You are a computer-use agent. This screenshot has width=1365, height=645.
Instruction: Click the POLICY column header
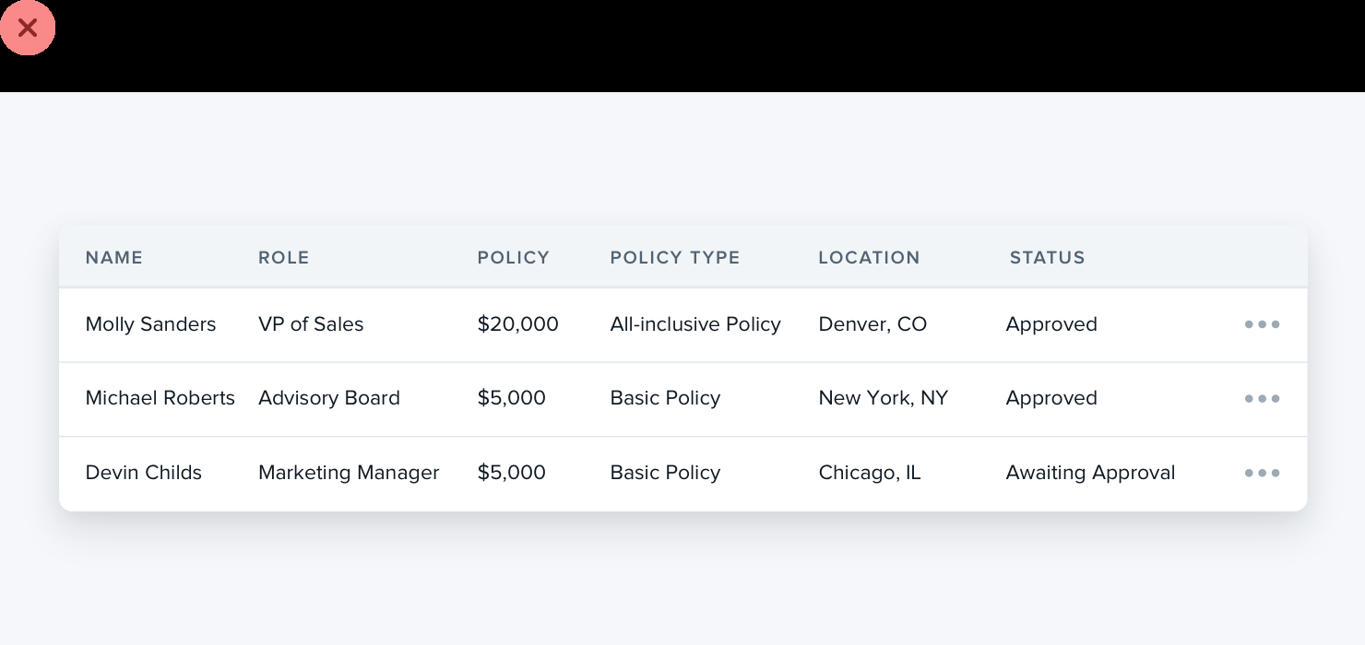point(513,258)
